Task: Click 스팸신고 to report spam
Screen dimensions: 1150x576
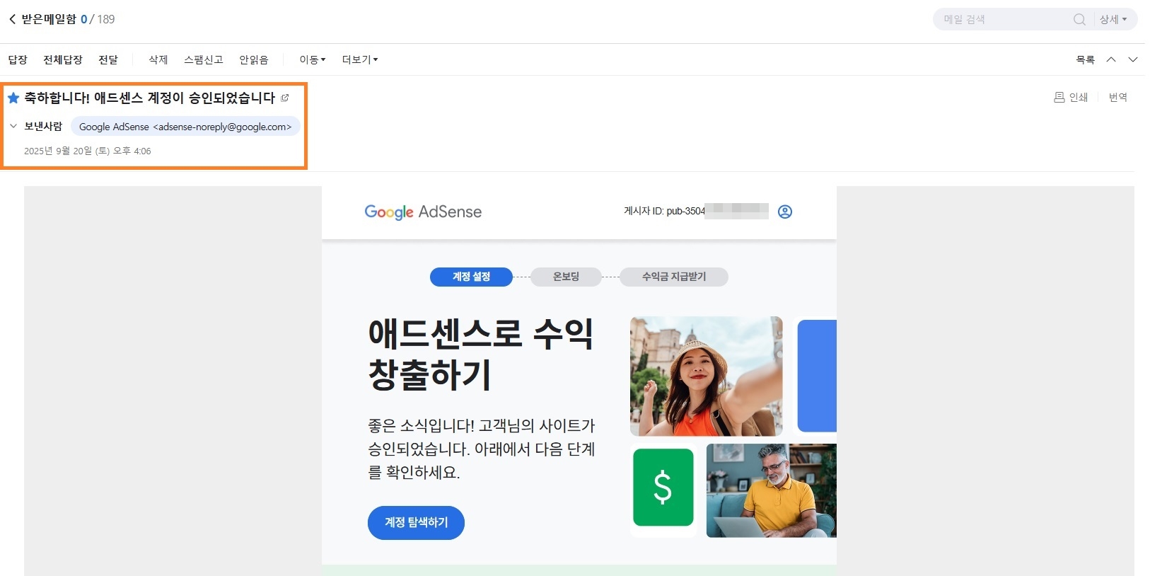Action: click(203, 59)
